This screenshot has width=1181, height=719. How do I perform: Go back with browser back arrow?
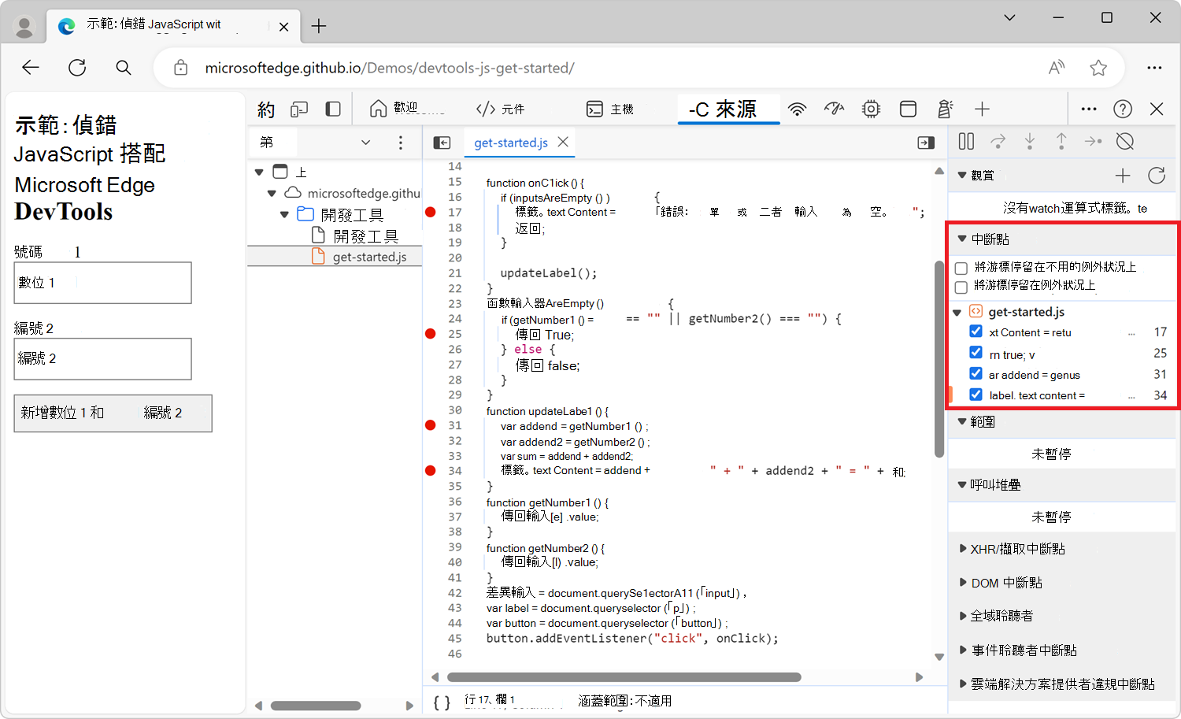click(31, 68)
